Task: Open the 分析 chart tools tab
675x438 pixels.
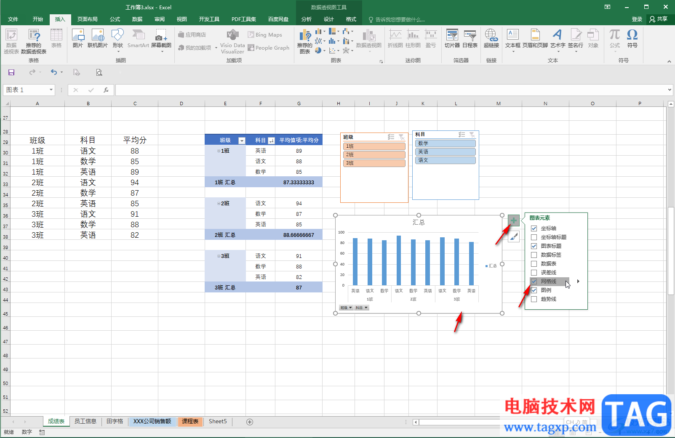Action: point(307,19)
